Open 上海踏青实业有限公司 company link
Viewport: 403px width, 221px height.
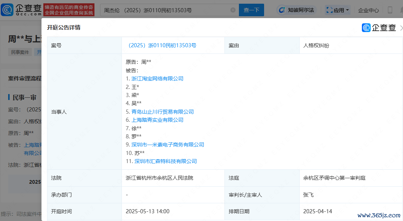click(157, 120)
